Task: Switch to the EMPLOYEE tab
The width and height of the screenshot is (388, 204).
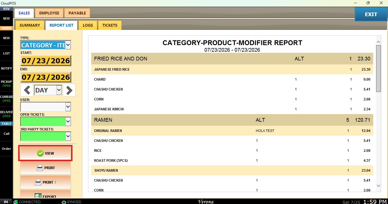Action: tap(49, 13)
